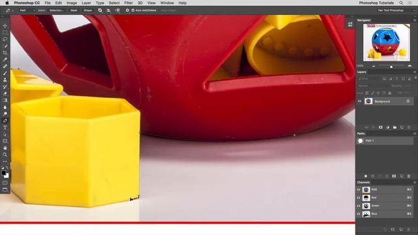The height and width of the screenshot is (235, 418).
Task: Select the Clone Stamp tool
Action: tap(5, 80)
